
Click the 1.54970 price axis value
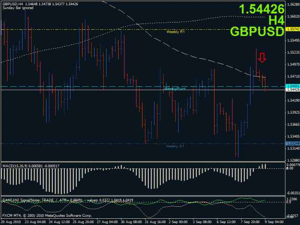293,65
